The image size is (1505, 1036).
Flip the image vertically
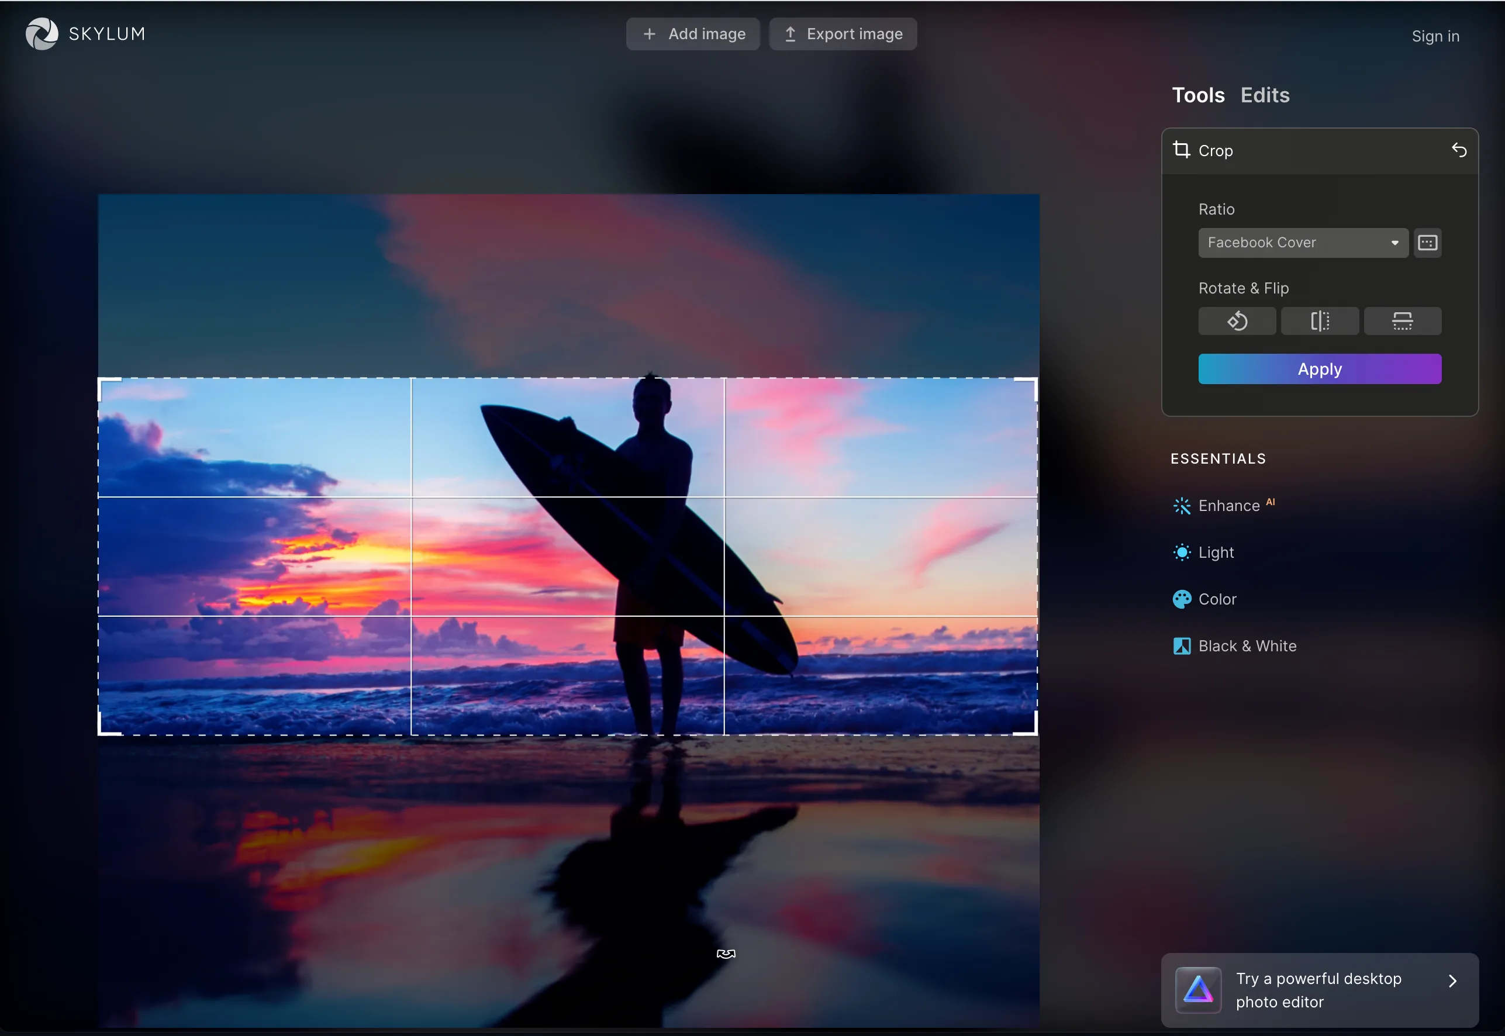point(1402,322)
